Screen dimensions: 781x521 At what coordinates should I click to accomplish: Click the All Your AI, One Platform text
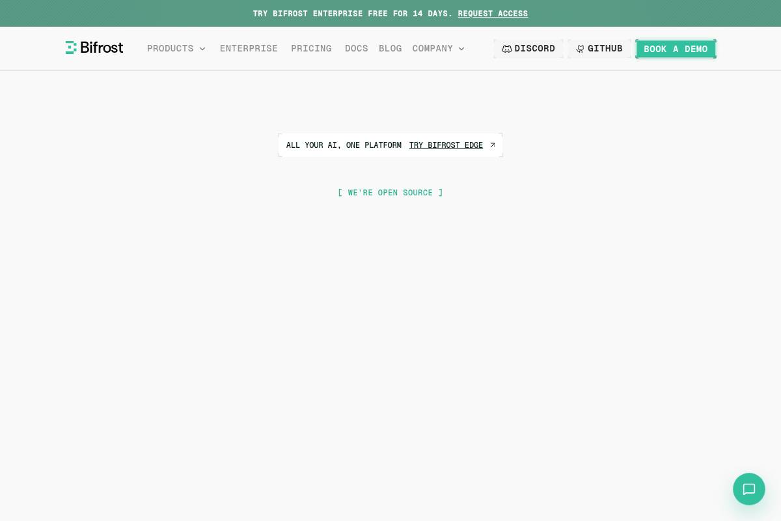pyautogui.click(x=344, y=145)
